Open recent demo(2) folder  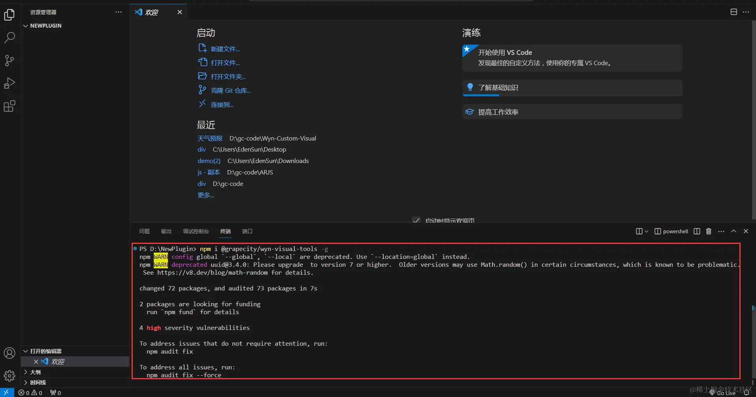coord(209,161)
